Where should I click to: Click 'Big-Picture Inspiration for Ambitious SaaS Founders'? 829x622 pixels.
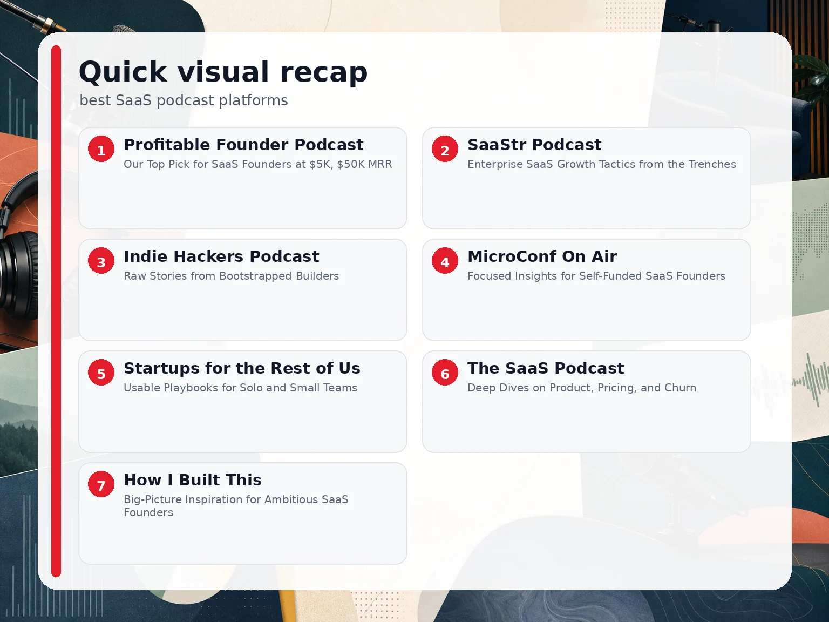coord(236,506)
